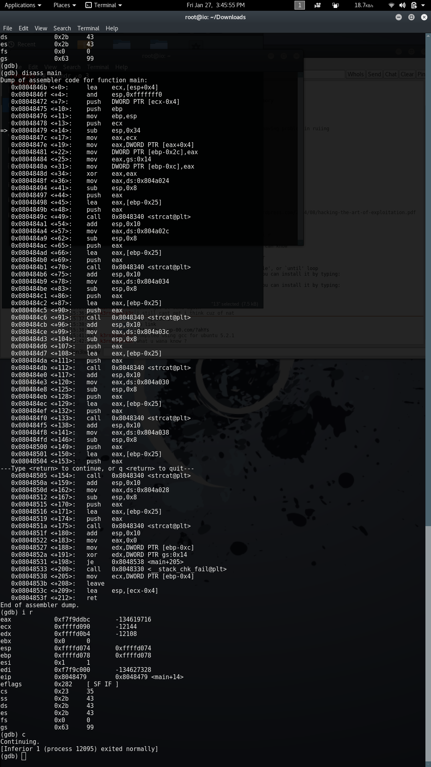Click the date and time clock
The height and width of the screenshot is (767, 431).
tap(215, 5)
